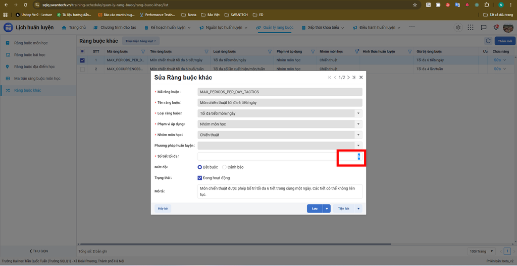Go to previous record in dialog navigator
The width and height of the screenshot is (517, 266).
(335, 78)
